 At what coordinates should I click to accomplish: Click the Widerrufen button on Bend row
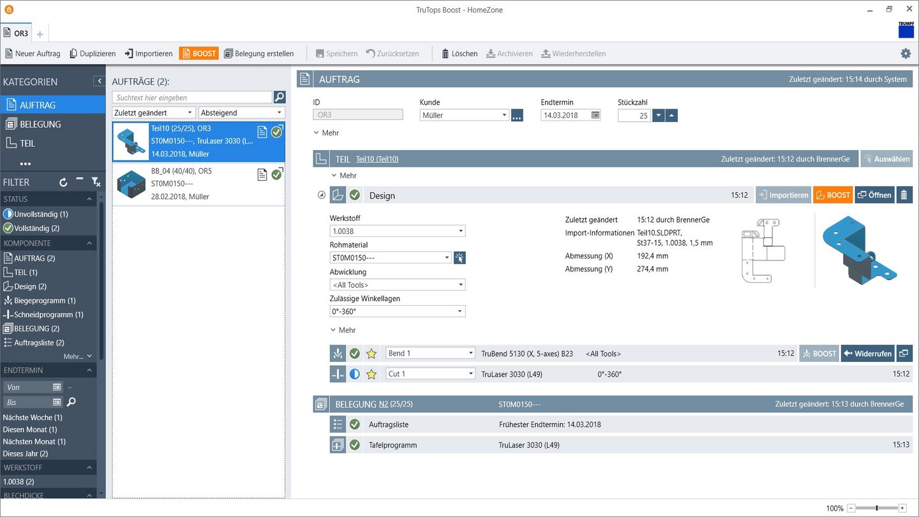(x=867, y=354)
